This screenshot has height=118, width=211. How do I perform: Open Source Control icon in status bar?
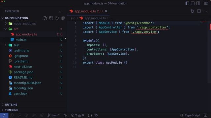pos(27,115)
